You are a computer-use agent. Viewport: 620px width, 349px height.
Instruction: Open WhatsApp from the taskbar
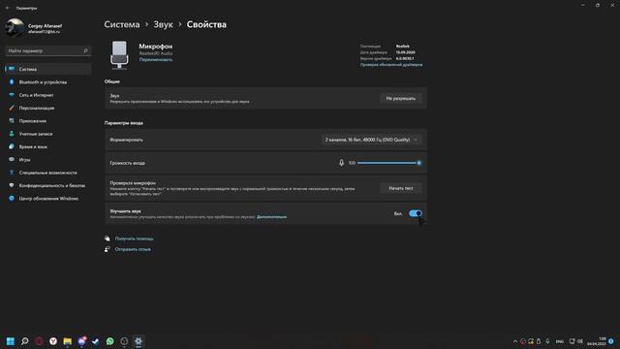pyautogui.click(x=109, y=341)
